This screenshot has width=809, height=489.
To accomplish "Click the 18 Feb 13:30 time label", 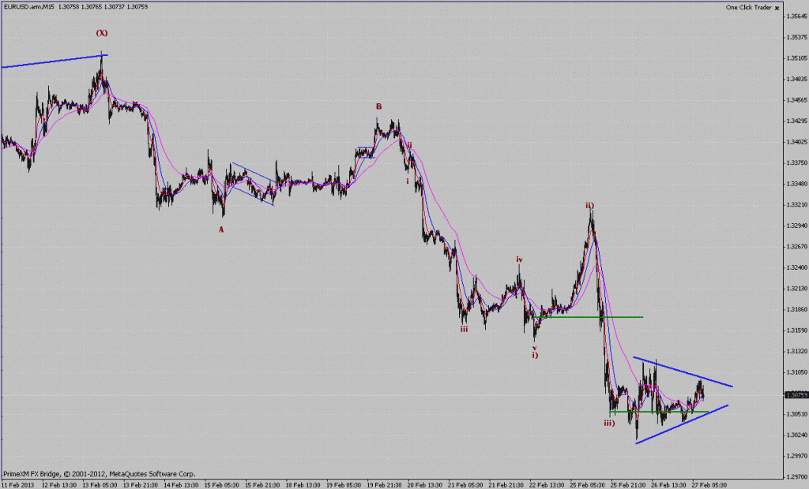I will click(x=303, y=485).
